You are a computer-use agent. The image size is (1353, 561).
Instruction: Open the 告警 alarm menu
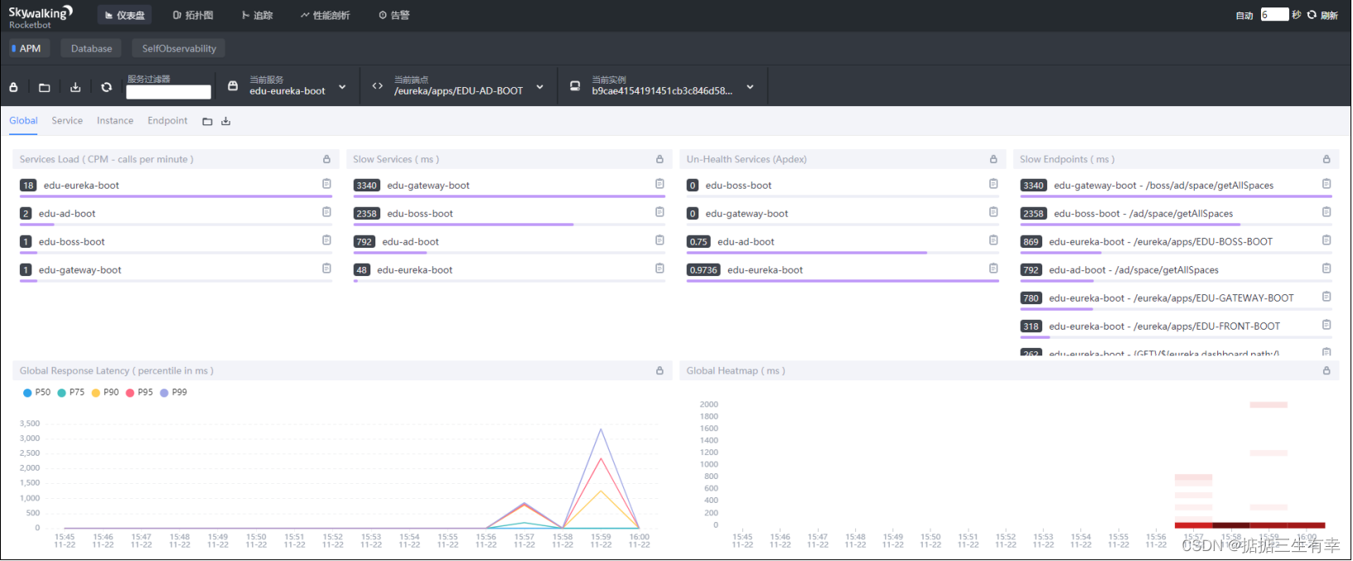[x=394, y=16]
